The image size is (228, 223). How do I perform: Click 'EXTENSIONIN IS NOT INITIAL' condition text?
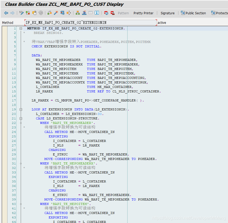[x=72, y=46]
